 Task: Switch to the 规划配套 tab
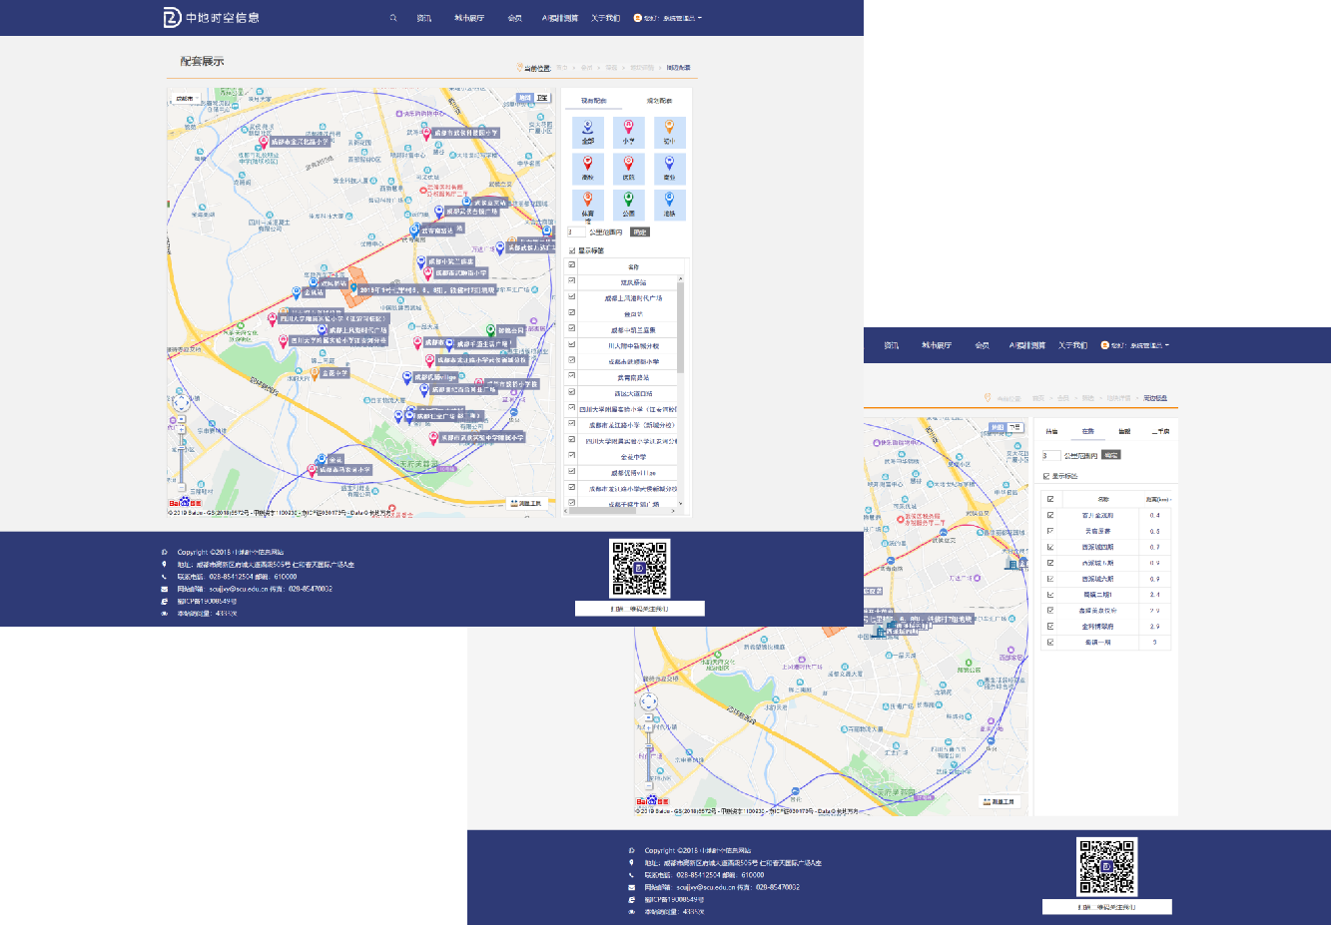point(659,101)
